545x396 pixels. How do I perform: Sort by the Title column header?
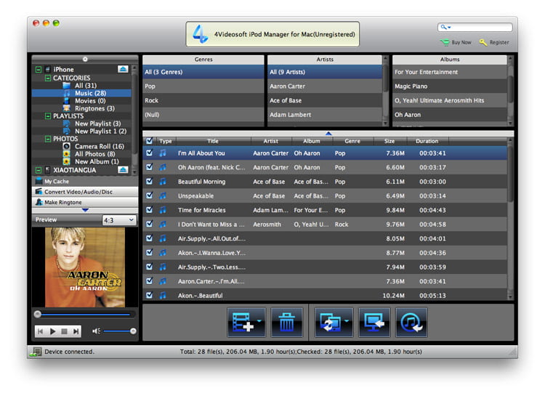tap(213, 141)
